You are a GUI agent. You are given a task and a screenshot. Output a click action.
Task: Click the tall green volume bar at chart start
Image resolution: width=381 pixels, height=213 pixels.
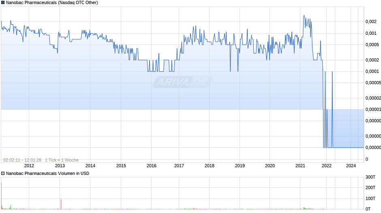(x=1, y=196)
